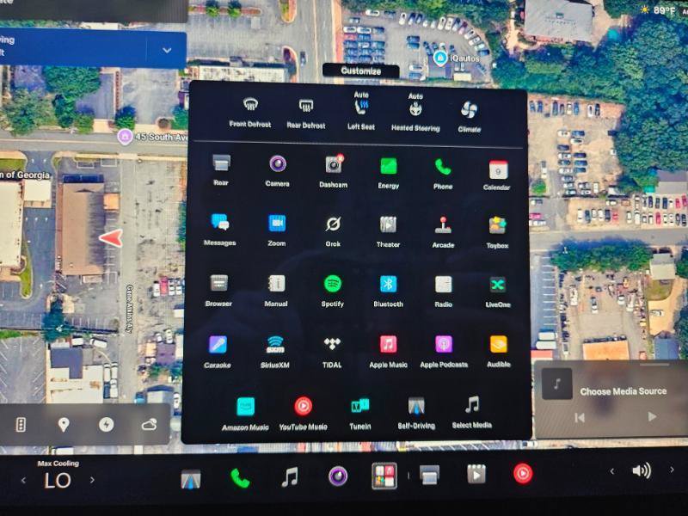Open Theater app in launcher grid
688x516 pixels.
click(x=388, y=231)
